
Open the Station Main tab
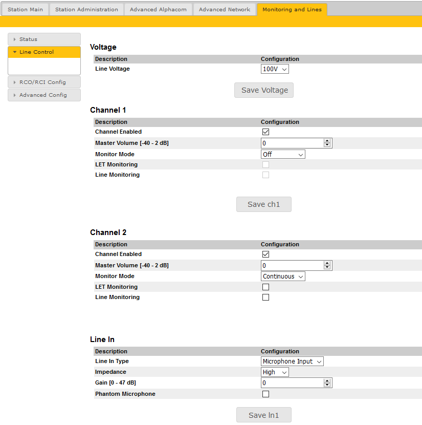click(x=25, y=10)
